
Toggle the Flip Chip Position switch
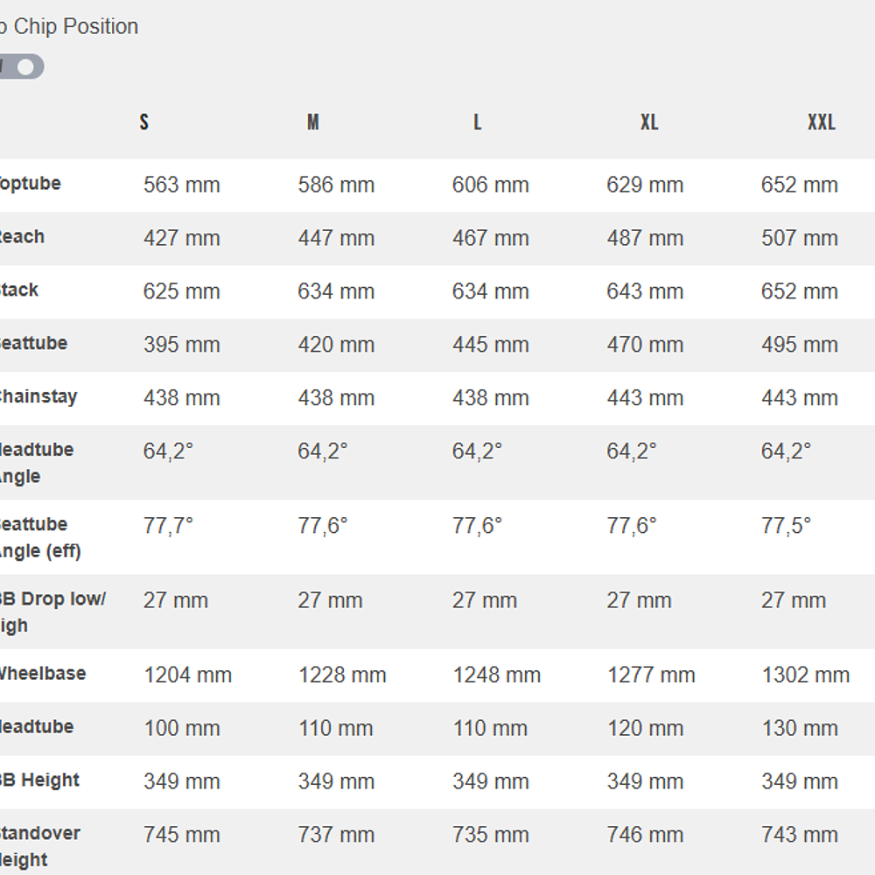click(x=21, y=66)
